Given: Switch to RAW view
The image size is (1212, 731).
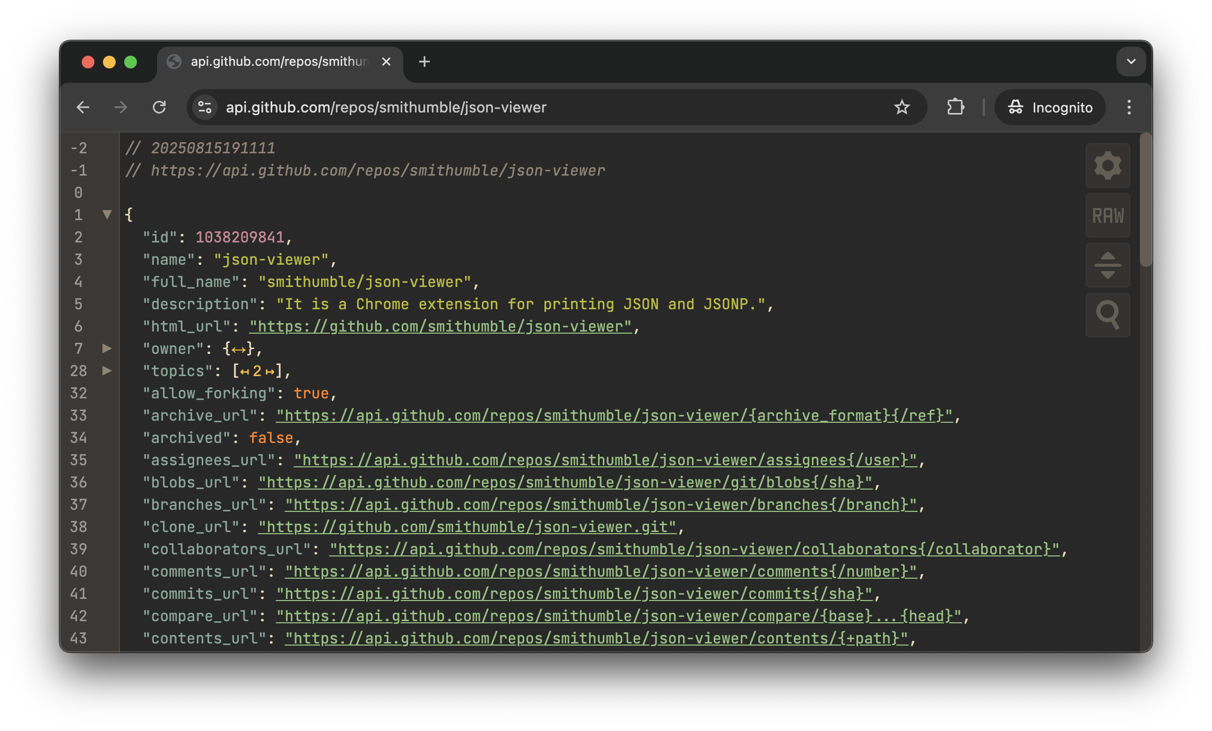Looking at the screenshot, I should (x=1107, y=215).
